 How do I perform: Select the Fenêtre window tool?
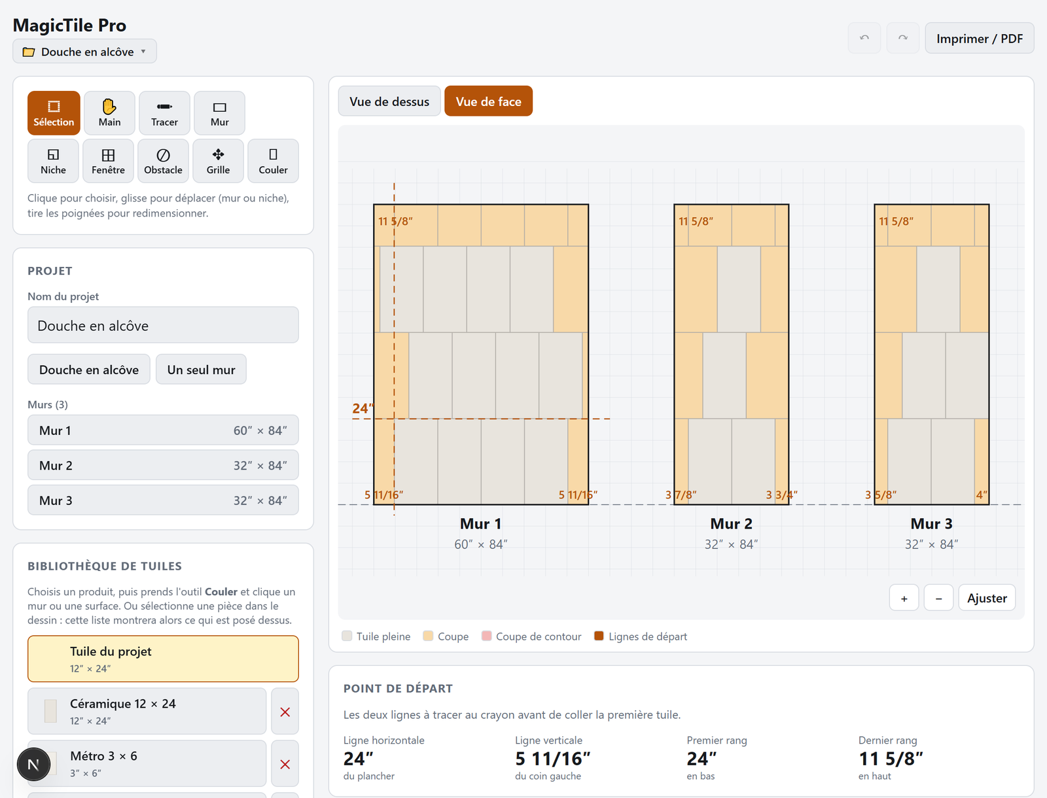pos(108,161)
